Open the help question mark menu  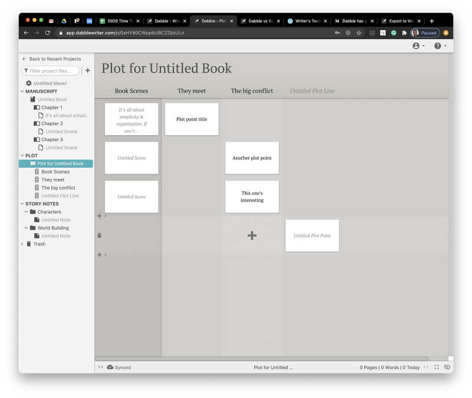(x=437, y=46)
